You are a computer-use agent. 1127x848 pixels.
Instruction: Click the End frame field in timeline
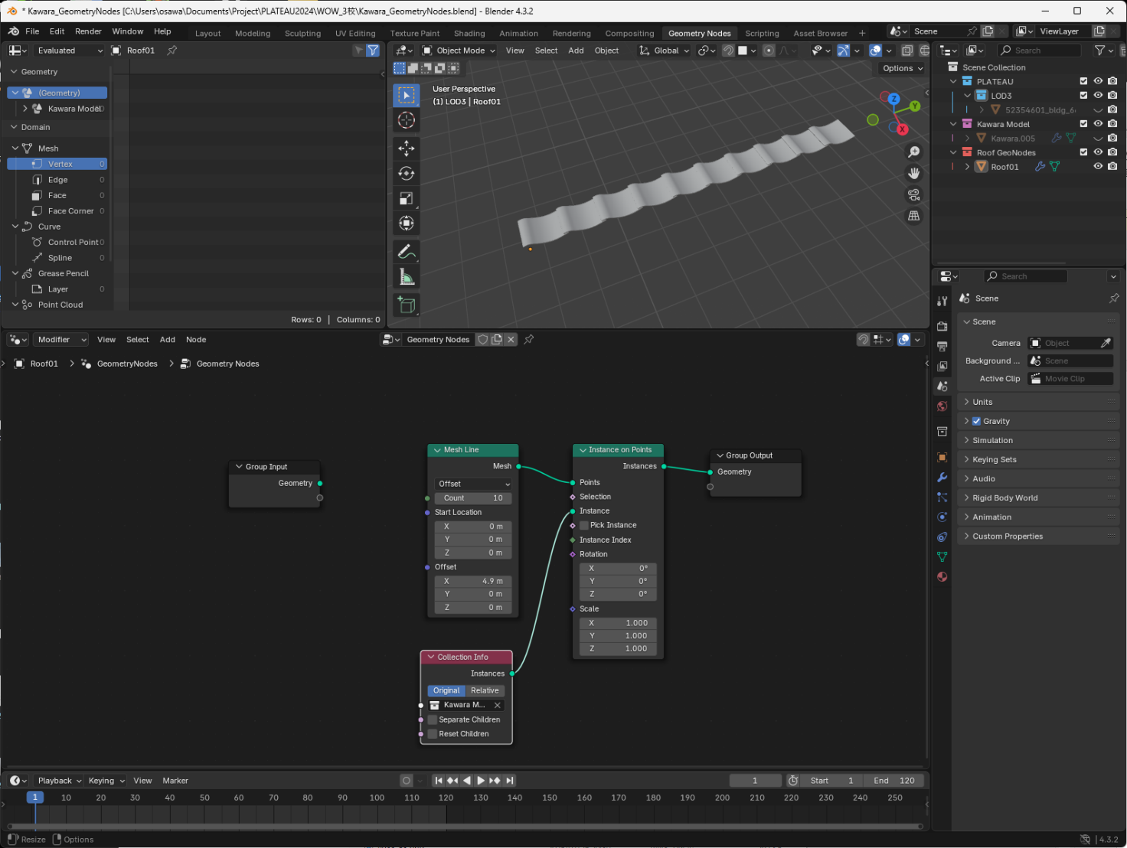pyautogui.click(x=893, y=781)
